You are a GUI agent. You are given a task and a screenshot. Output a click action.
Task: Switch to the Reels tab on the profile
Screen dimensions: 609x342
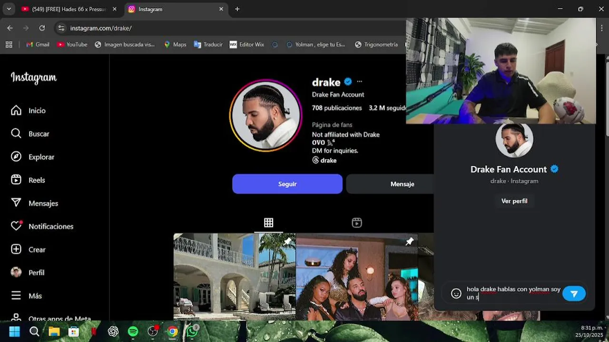tap(357, 223)
